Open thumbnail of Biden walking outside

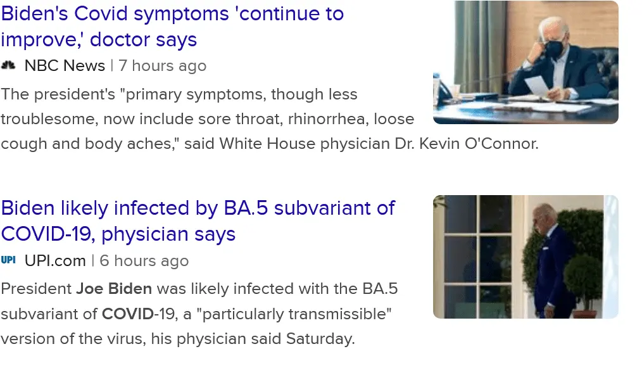(x=525, y=257)
